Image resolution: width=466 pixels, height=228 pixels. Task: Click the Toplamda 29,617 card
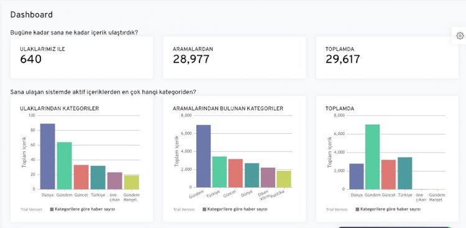pos(387,58)
